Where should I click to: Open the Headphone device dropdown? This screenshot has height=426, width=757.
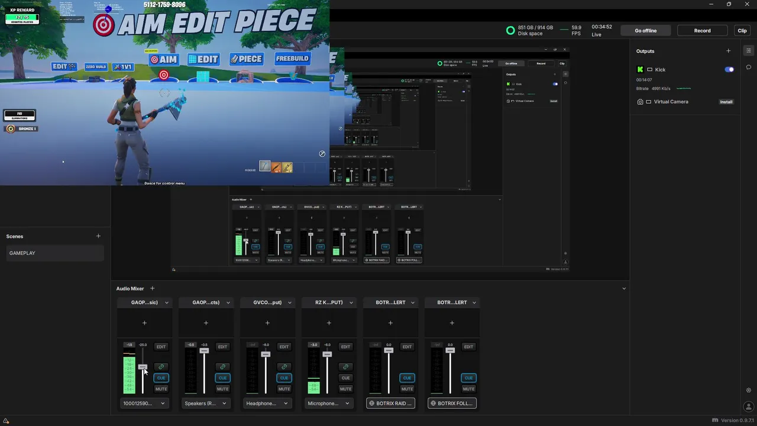coord(267,404)
